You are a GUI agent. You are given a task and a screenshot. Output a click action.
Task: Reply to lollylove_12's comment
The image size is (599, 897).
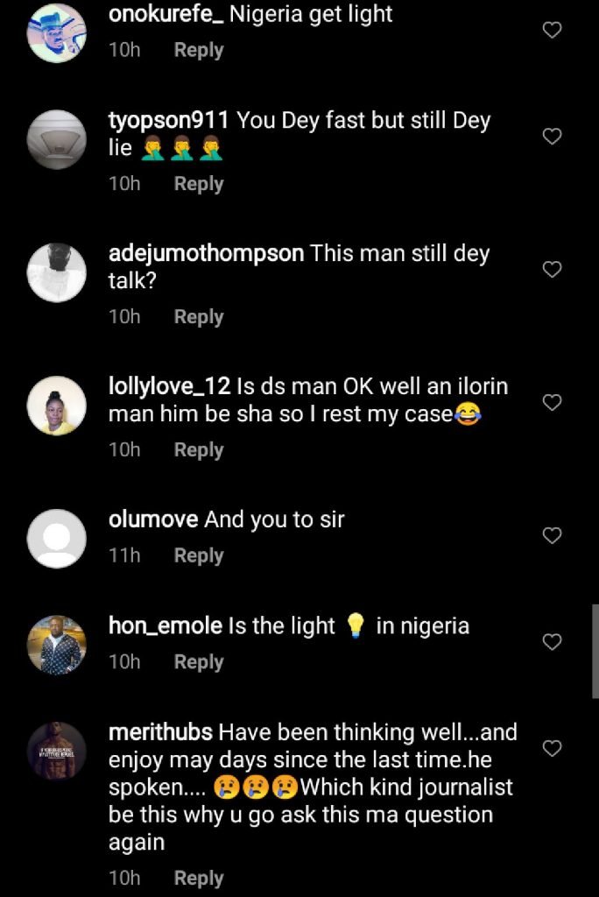pos(199,450)
